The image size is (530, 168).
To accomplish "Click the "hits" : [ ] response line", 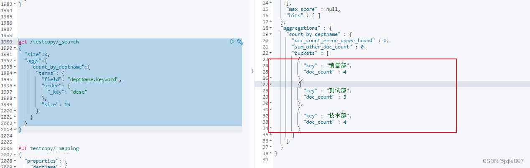I will point(303,15).
